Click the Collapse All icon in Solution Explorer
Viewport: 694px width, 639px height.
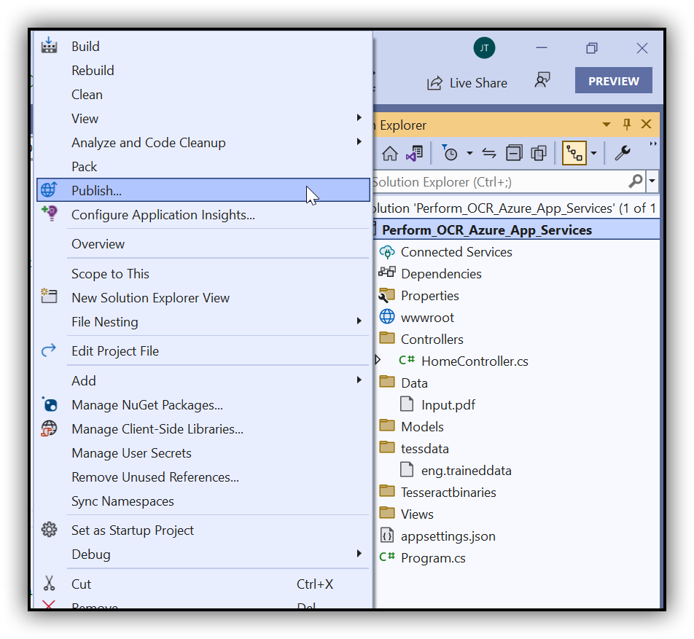(x=514, y=153)
